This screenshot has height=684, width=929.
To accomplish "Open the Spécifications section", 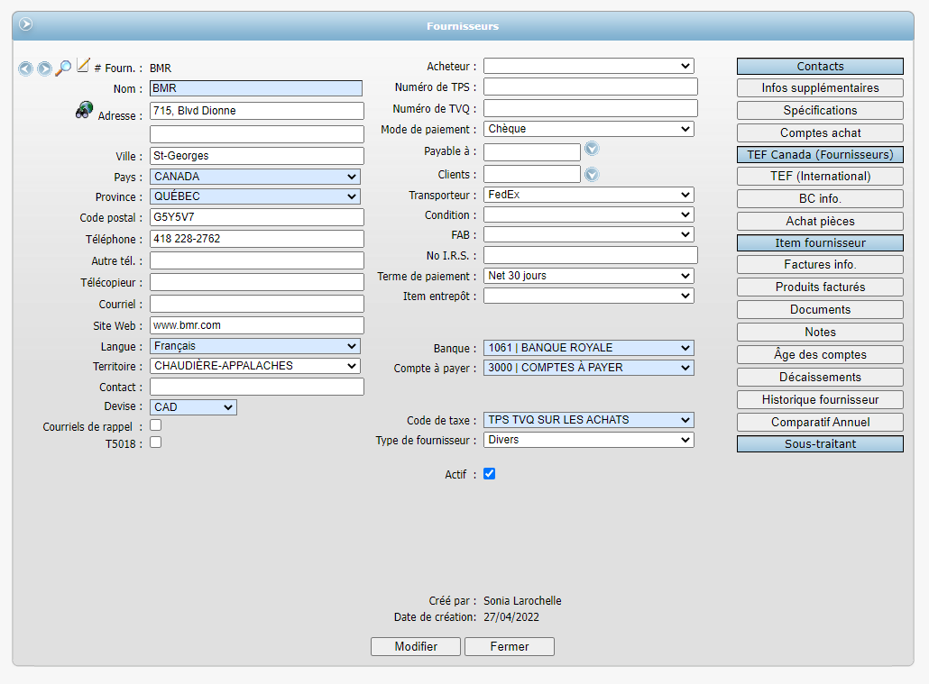I will click(820, 111).
